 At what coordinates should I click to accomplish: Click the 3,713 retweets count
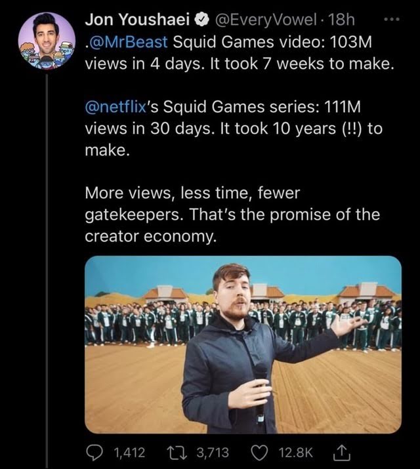pos(213,452)
